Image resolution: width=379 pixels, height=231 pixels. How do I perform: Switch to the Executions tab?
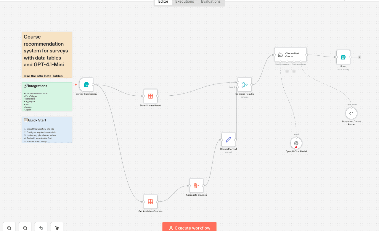[x=184, y=2]
